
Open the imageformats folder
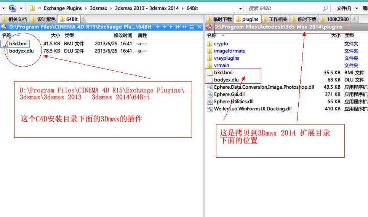click(x=229, y=51)
